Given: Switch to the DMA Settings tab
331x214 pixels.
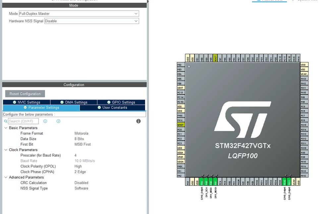Looking at the screenshot, I should coord(74,102).
